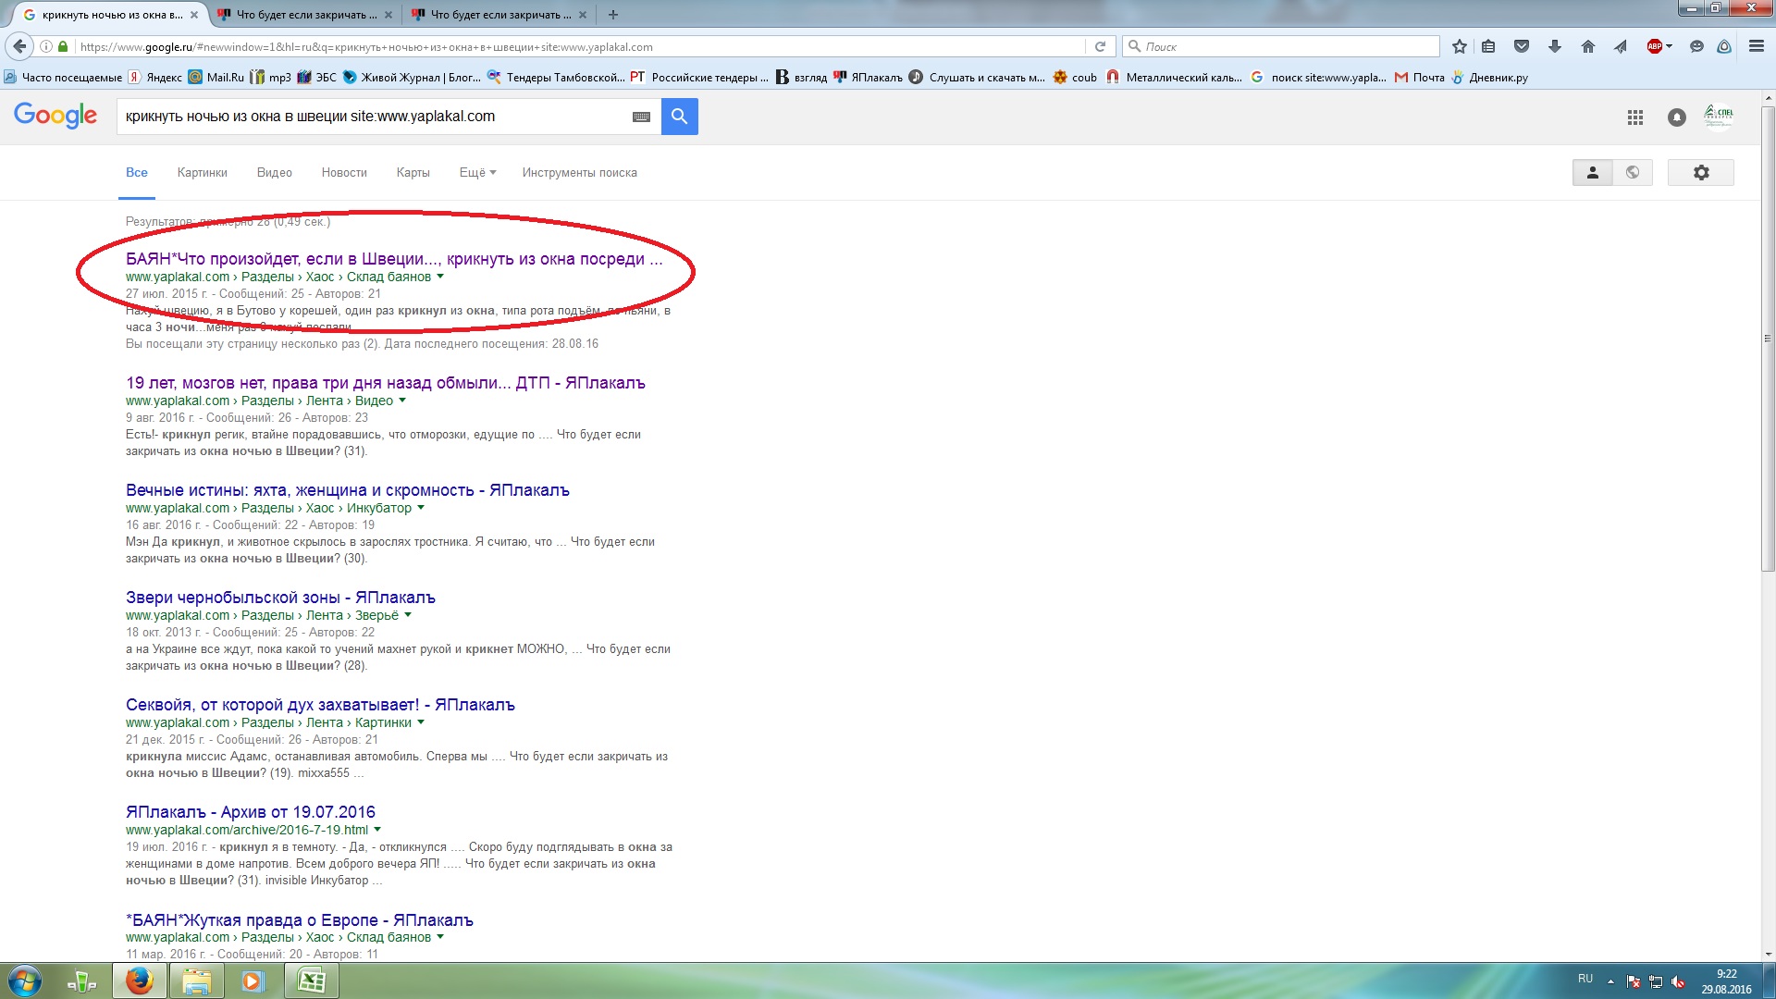The height and width of the screenshot is (999, 1776).
Task: Open the coub bookmark
Action: point(1075,78)
